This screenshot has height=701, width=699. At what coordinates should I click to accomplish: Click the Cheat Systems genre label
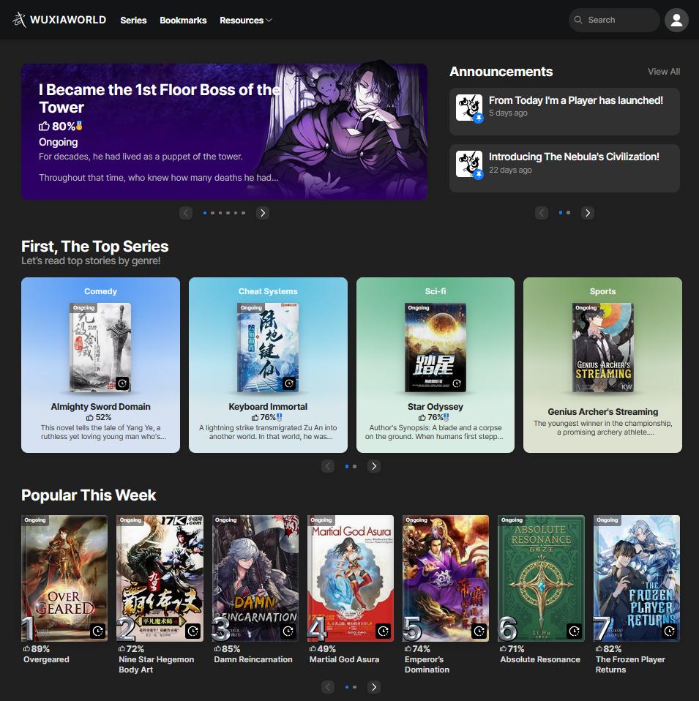click(x=268, y=291)
